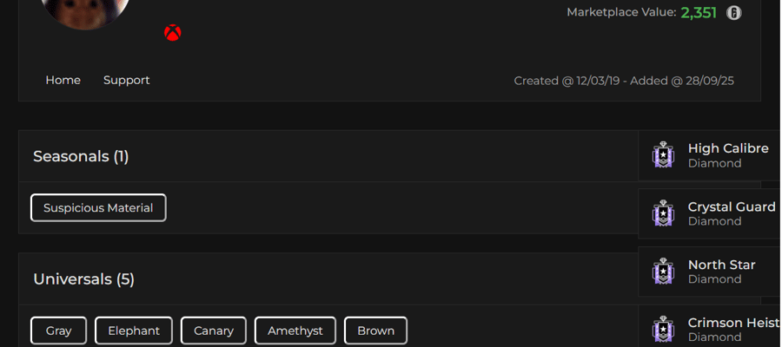Screen dimensions: 782x347
Task: Click the Created and Added date text
Action: point(624,81)
